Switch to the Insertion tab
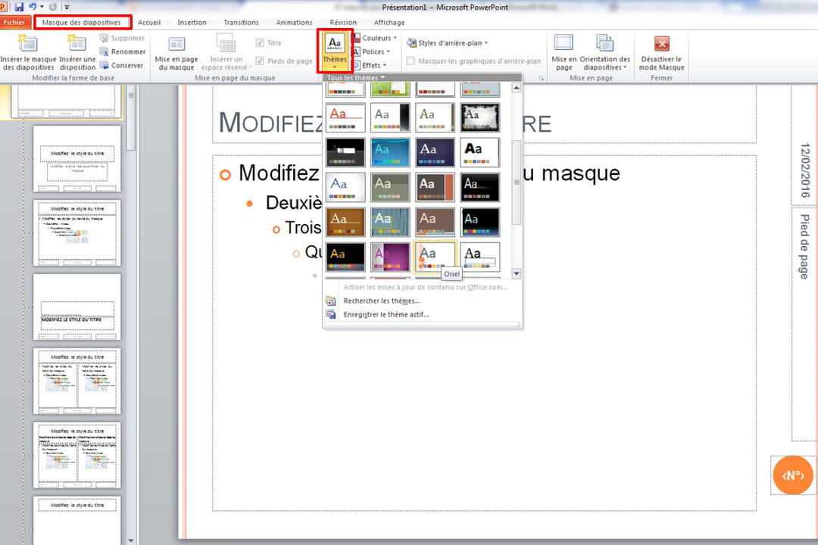 point(192,23)
